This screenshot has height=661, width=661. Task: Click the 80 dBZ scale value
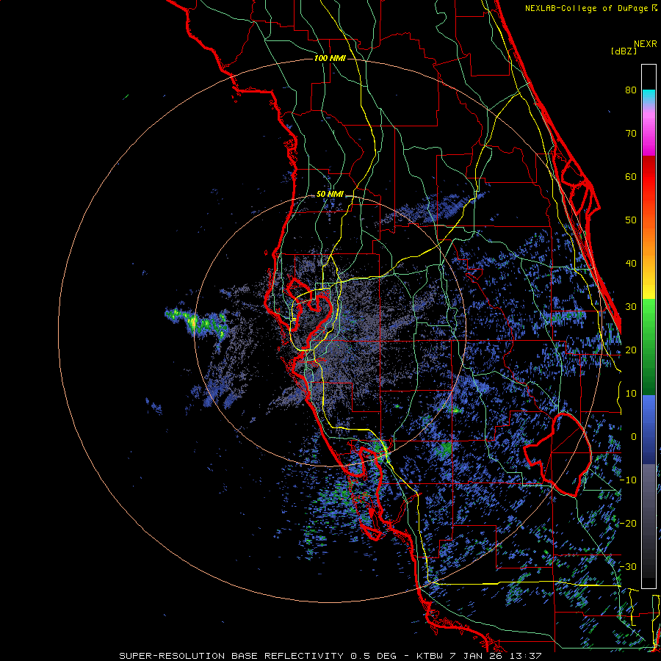[631, 90]
